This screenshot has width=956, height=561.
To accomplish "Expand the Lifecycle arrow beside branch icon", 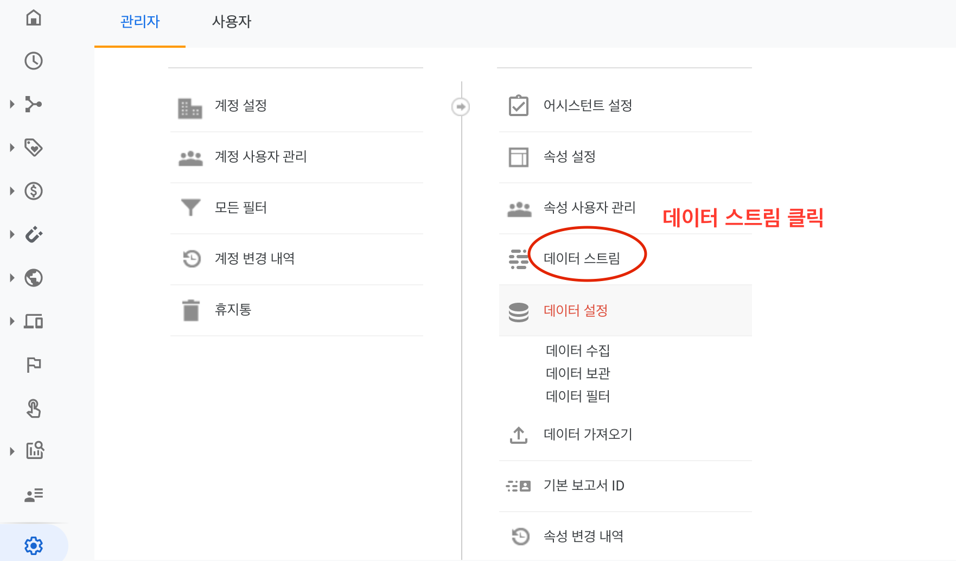I will coord(12,104).
